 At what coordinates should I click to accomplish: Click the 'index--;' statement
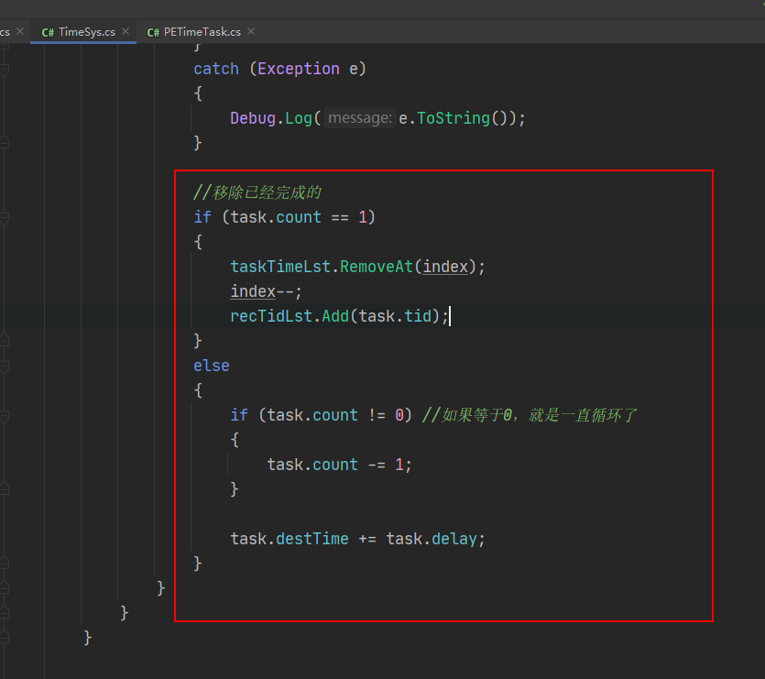point(266,291)
